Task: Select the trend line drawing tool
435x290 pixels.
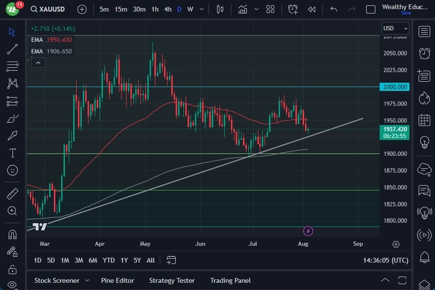Action: click(x=13, y=49)
